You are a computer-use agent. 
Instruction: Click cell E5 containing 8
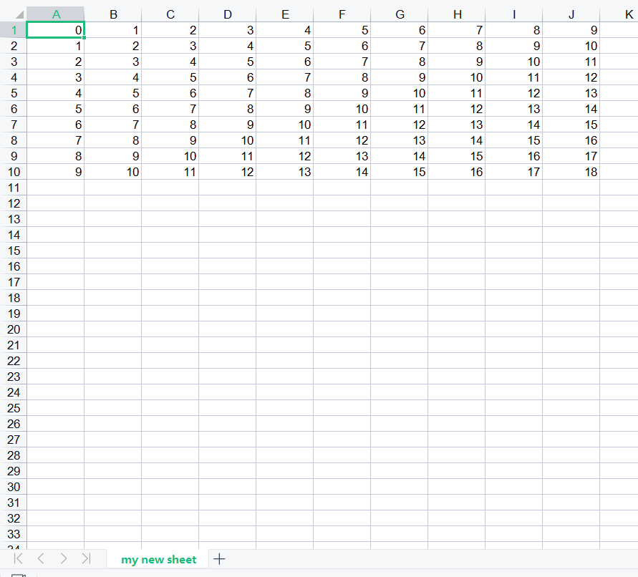(x=285, y=93)
